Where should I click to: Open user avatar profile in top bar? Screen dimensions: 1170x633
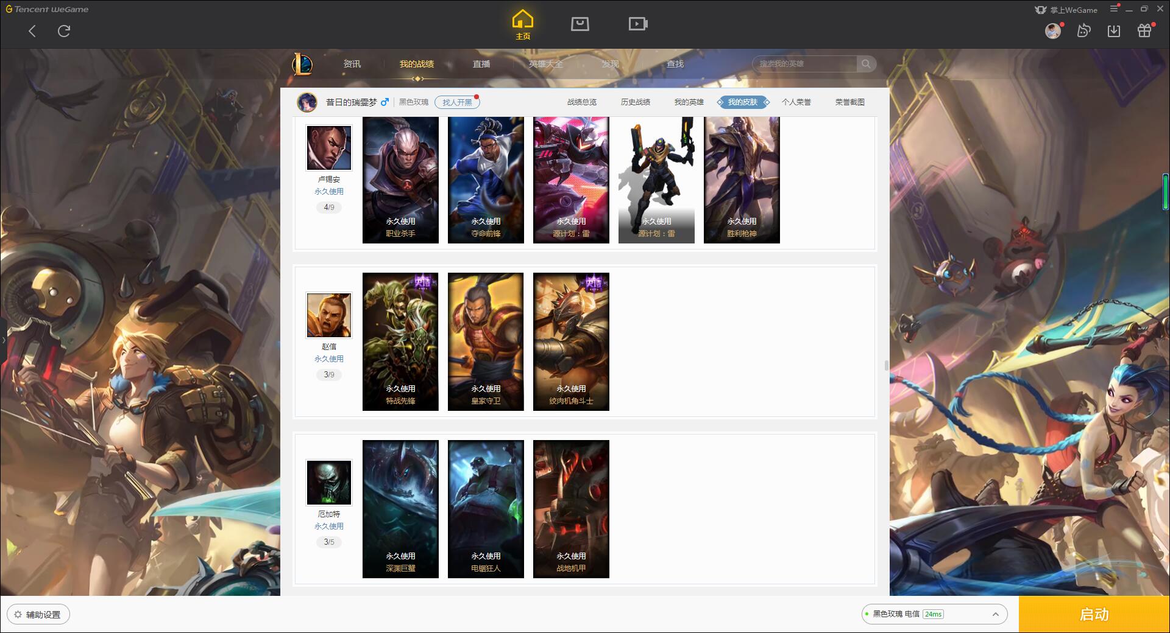point(1053,30)
